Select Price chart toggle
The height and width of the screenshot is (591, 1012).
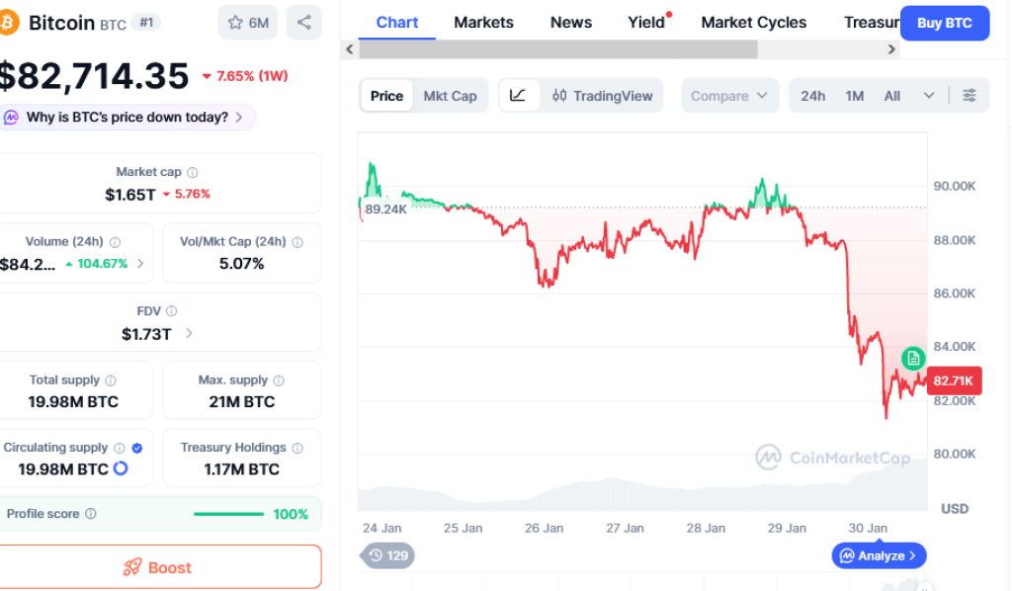pos(386,96)
